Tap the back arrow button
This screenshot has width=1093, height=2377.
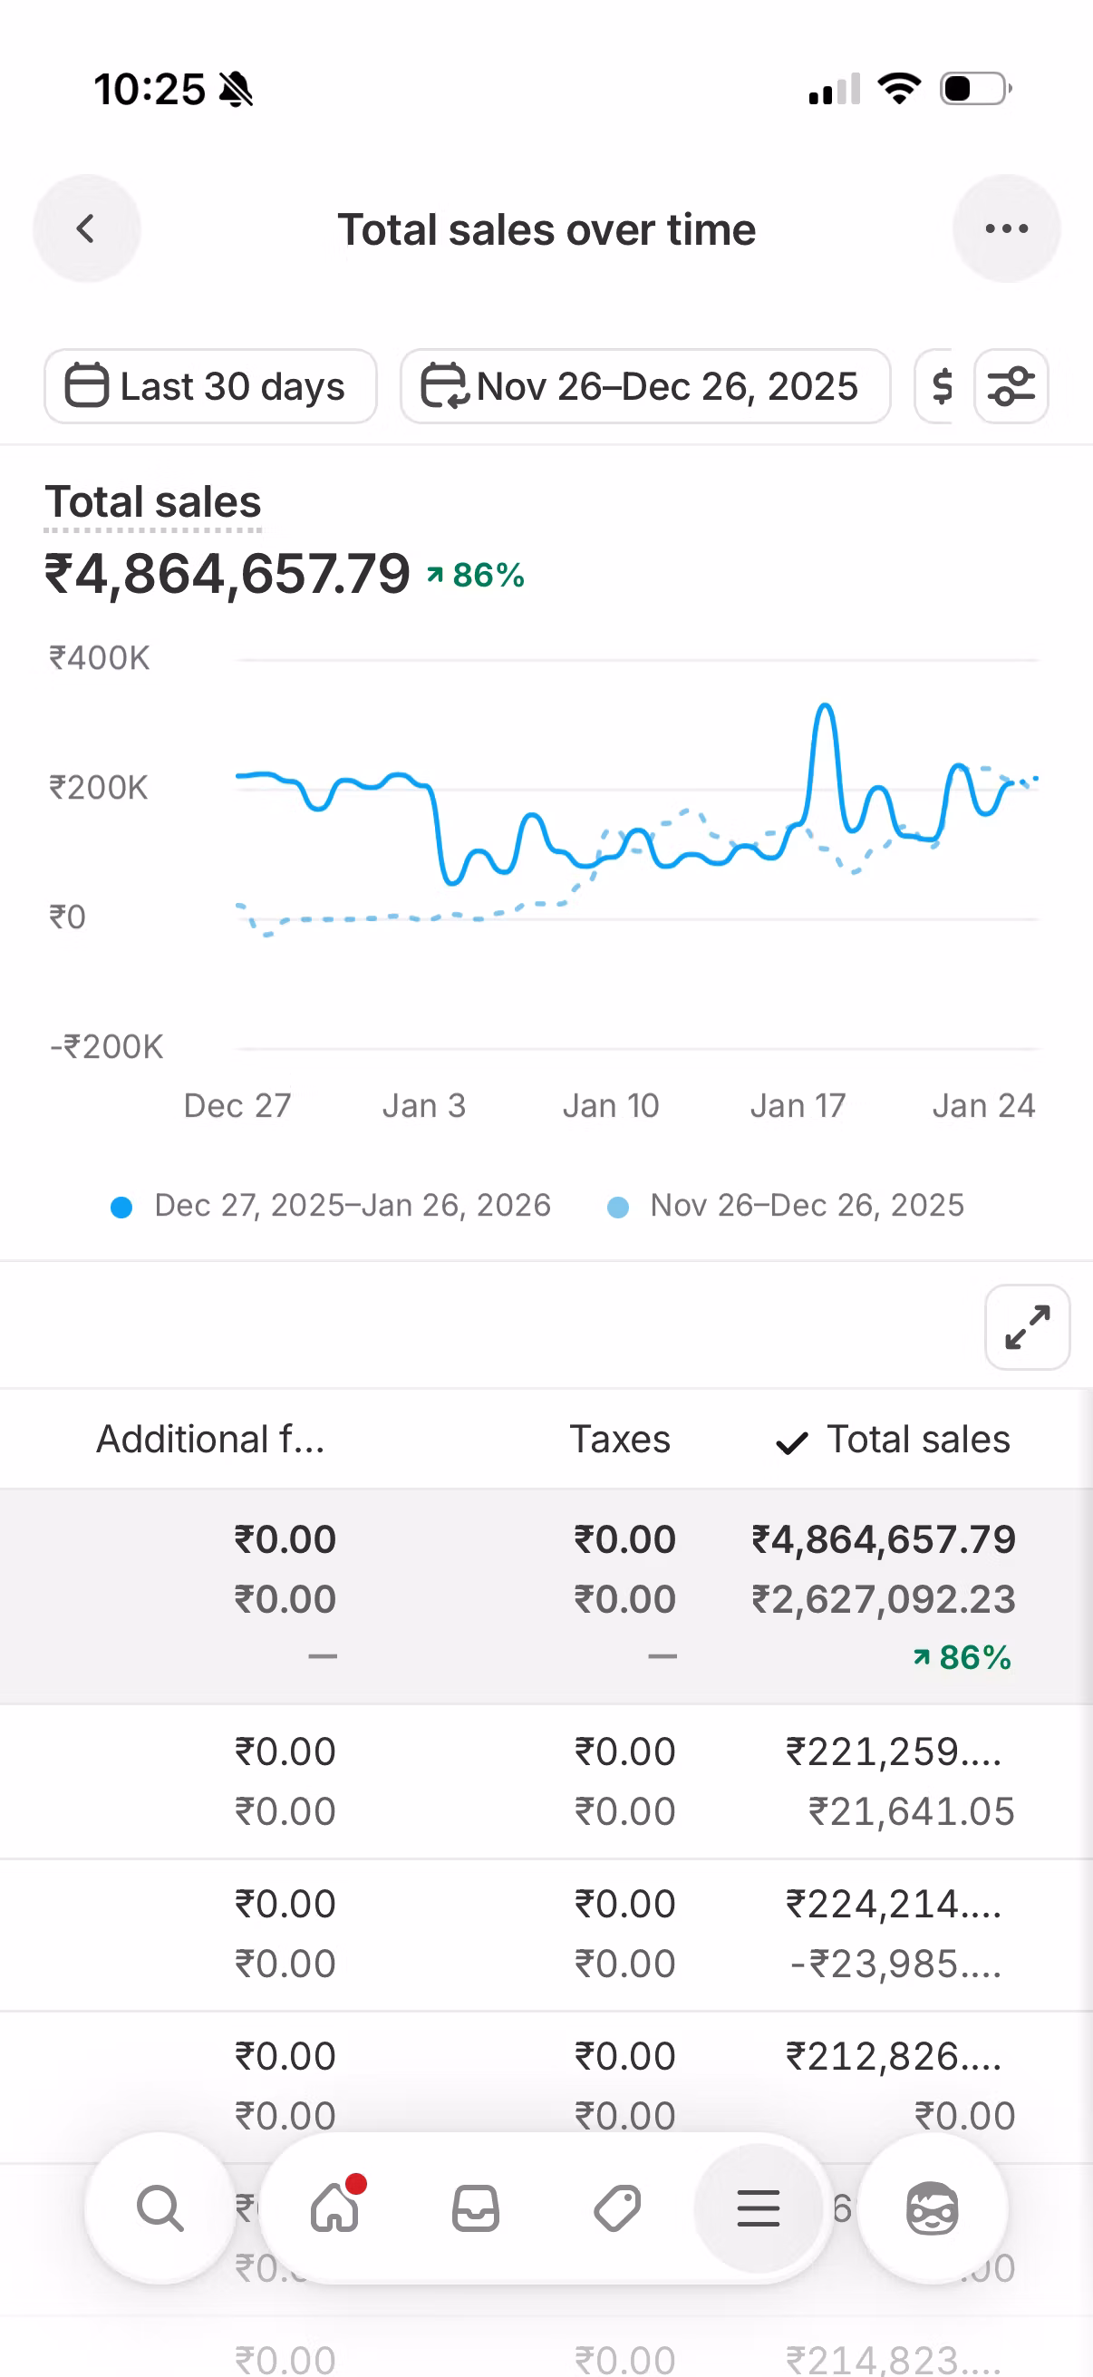click(86, 228)
